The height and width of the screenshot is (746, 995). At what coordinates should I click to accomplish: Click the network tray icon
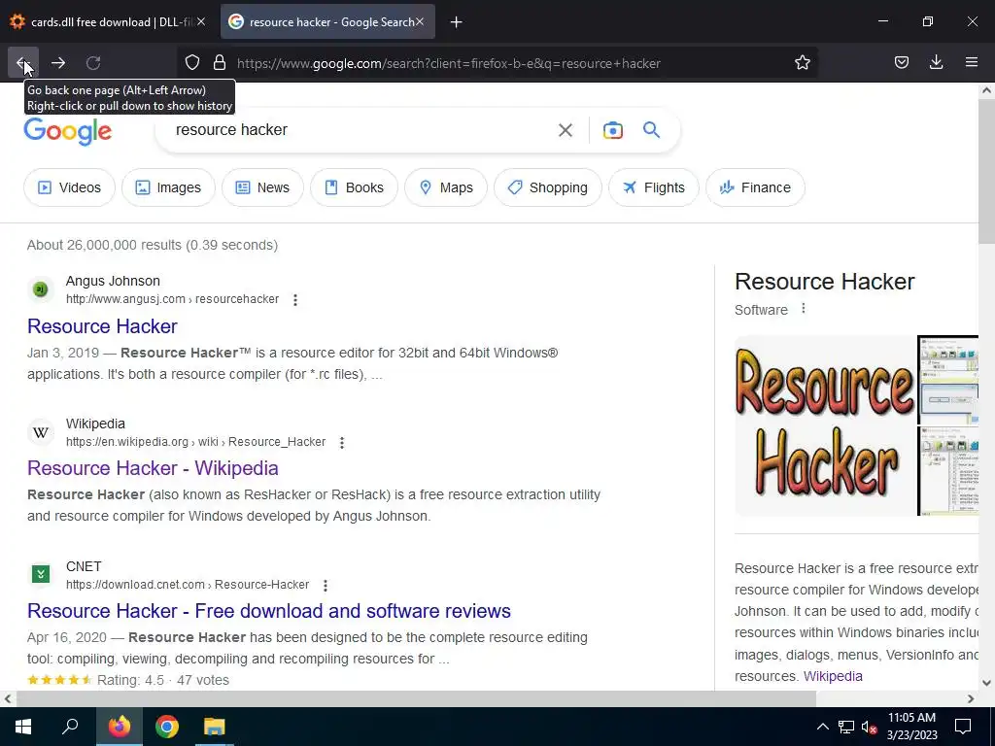click(846, 727)
